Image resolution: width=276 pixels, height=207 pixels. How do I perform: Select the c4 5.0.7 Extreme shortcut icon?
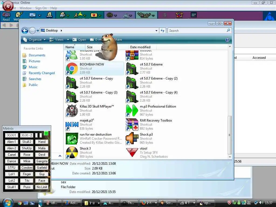pyautogui.click(x=132, y=68)
